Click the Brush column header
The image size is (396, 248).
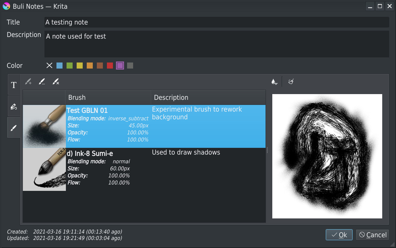108,97
